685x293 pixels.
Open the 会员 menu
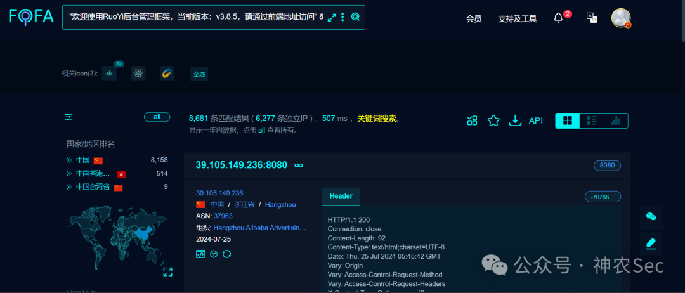474,19
